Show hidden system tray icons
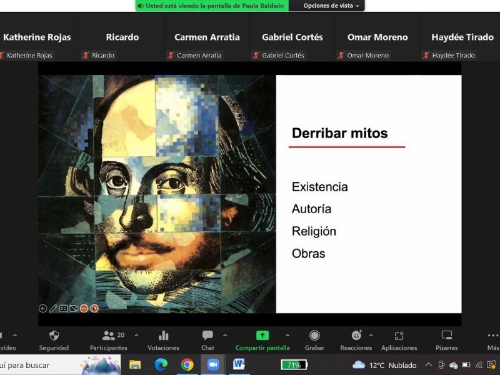500x375 pixels. click(429, 365)
